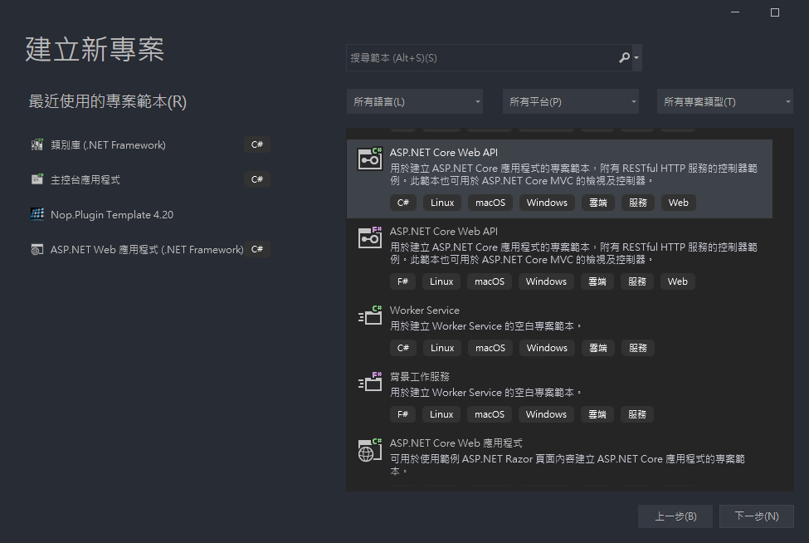This screenshot has width=809, height=543.
Task: Click the ASP.NET Core Web 應用程式 globe icon
Action: [370, 450]
